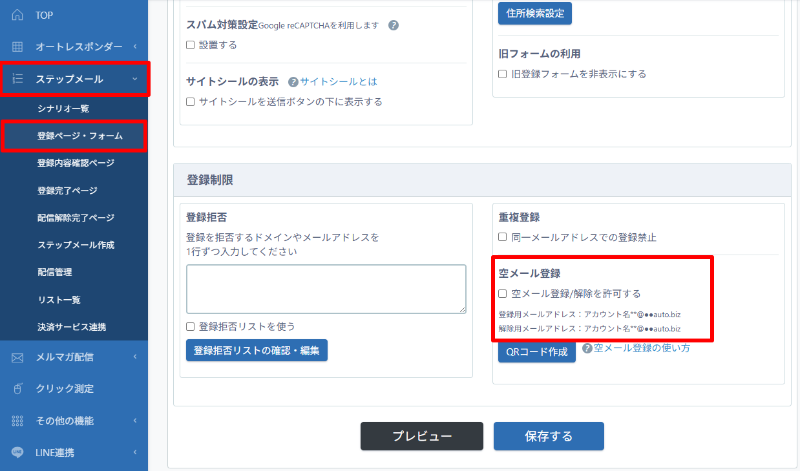800x471 pixels.
Task: Click the その他の機能 dots grid icon
Action: (x=17, y=421)
